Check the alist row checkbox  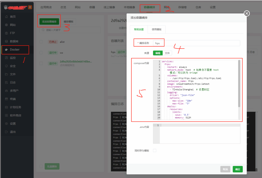point(41,42)
